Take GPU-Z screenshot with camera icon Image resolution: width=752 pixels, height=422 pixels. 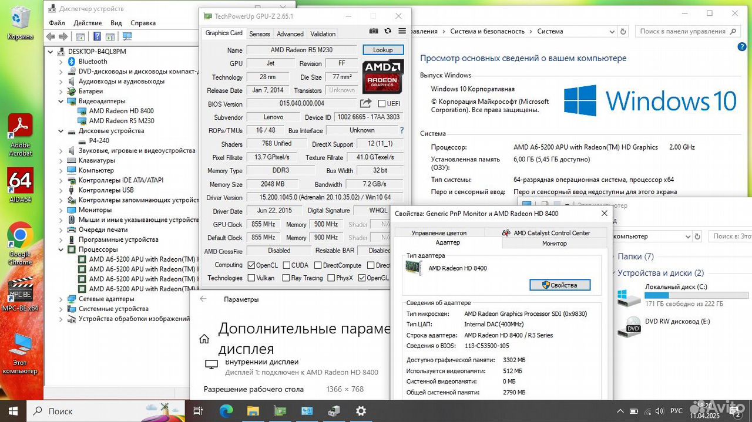point(374,31)
